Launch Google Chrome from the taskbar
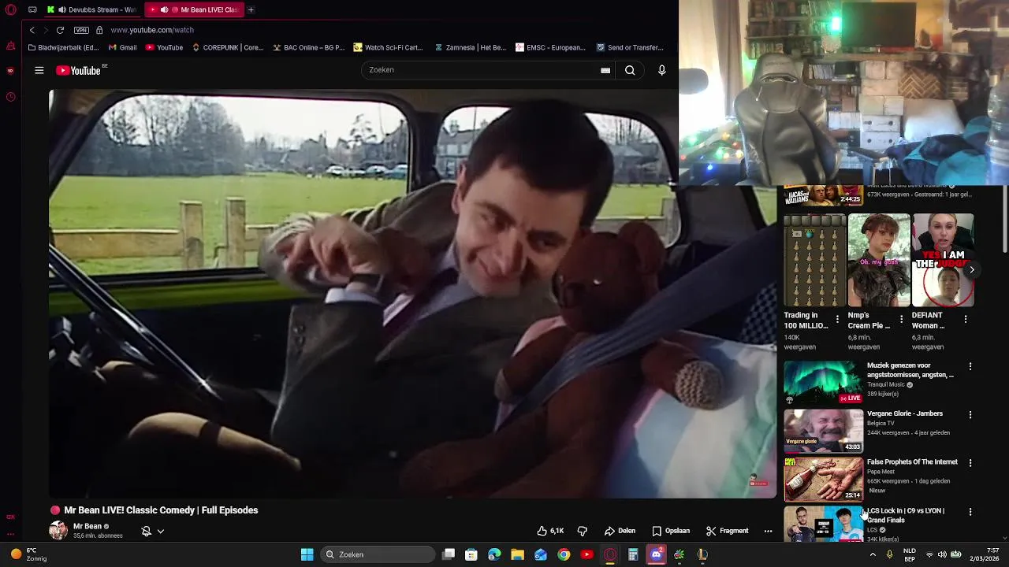The image size is (1009, 567). pyautogui.click(x=564, y=554)
